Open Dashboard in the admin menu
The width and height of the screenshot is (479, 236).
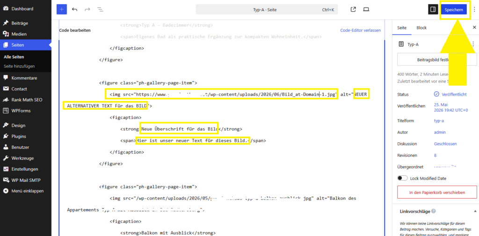click(x=26, y=9)
